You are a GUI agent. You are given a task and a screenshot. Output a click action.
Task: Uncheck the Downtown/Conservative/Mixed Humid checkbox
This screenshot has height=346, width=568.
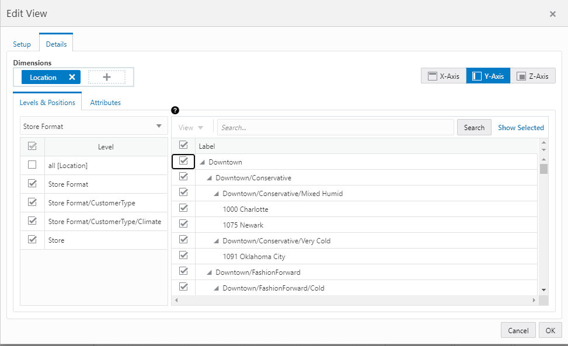pyautogui.click(x=184, y=192)
